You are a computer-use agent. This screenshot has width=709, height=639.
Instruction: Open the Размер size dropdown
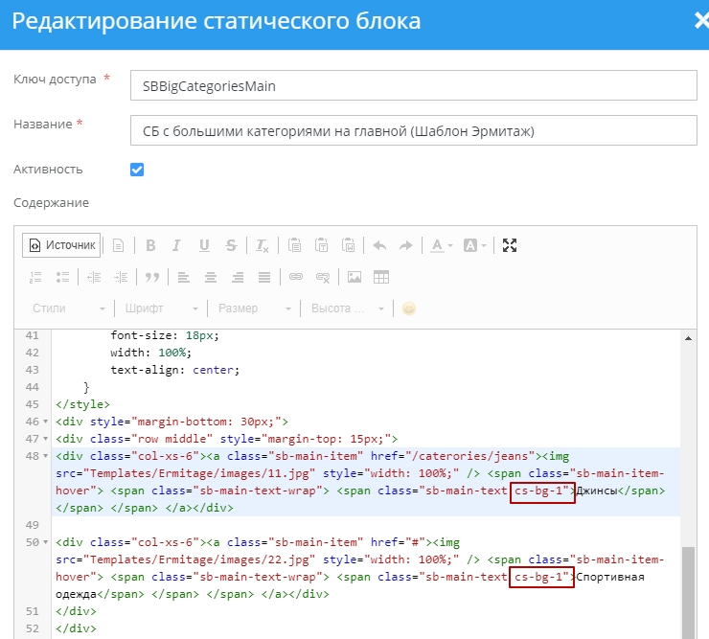point(255,308)
